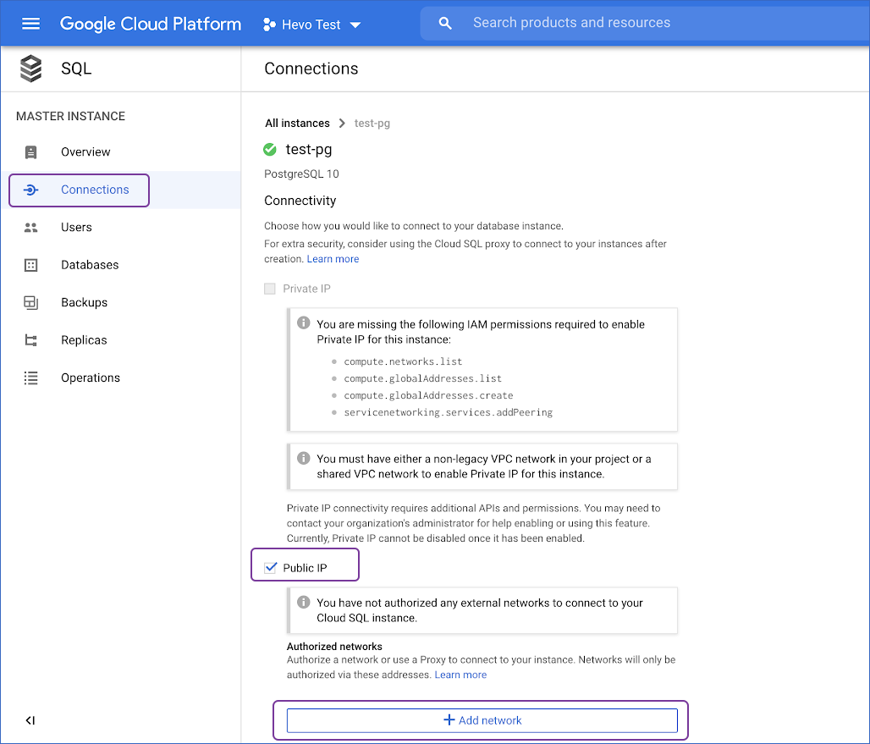Go to All instances breadcrumb
This screenshot has width=870, height=744.
[x=297, y=124]
